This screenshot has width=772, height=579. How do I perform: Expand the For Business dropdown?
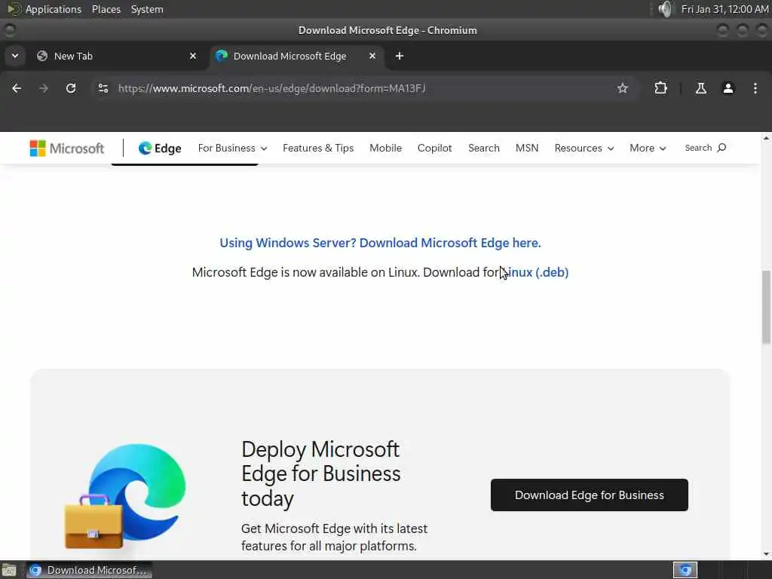(232, 149)
